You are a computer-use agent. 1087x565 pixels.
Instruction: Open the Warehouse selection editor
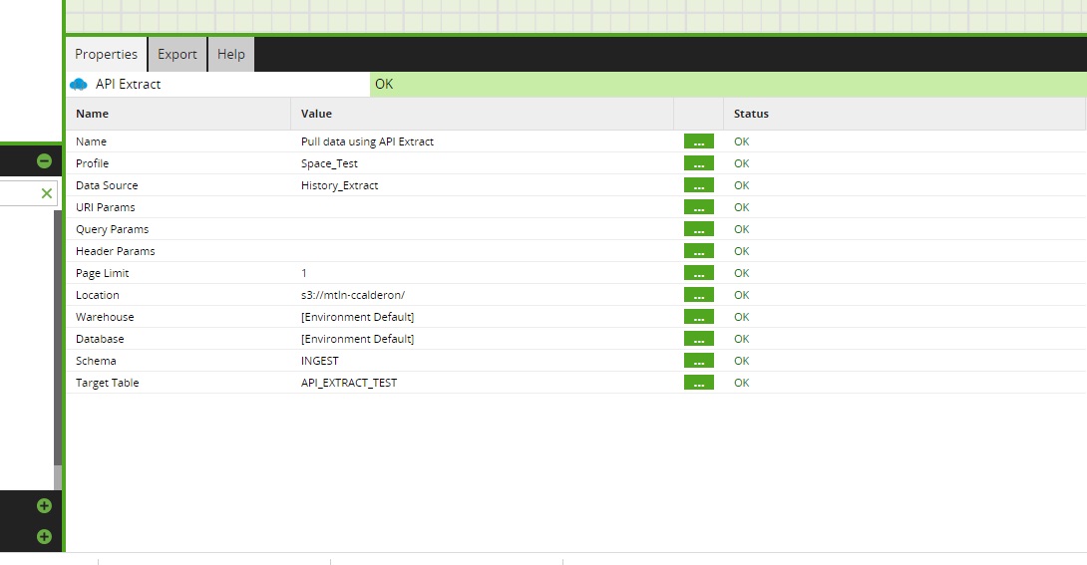click(x=698, y=317)
